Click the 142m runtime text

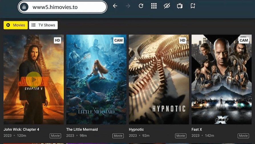(x=209, y=135)
